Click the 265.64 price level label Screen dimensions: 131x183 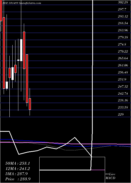pos(123,58)
